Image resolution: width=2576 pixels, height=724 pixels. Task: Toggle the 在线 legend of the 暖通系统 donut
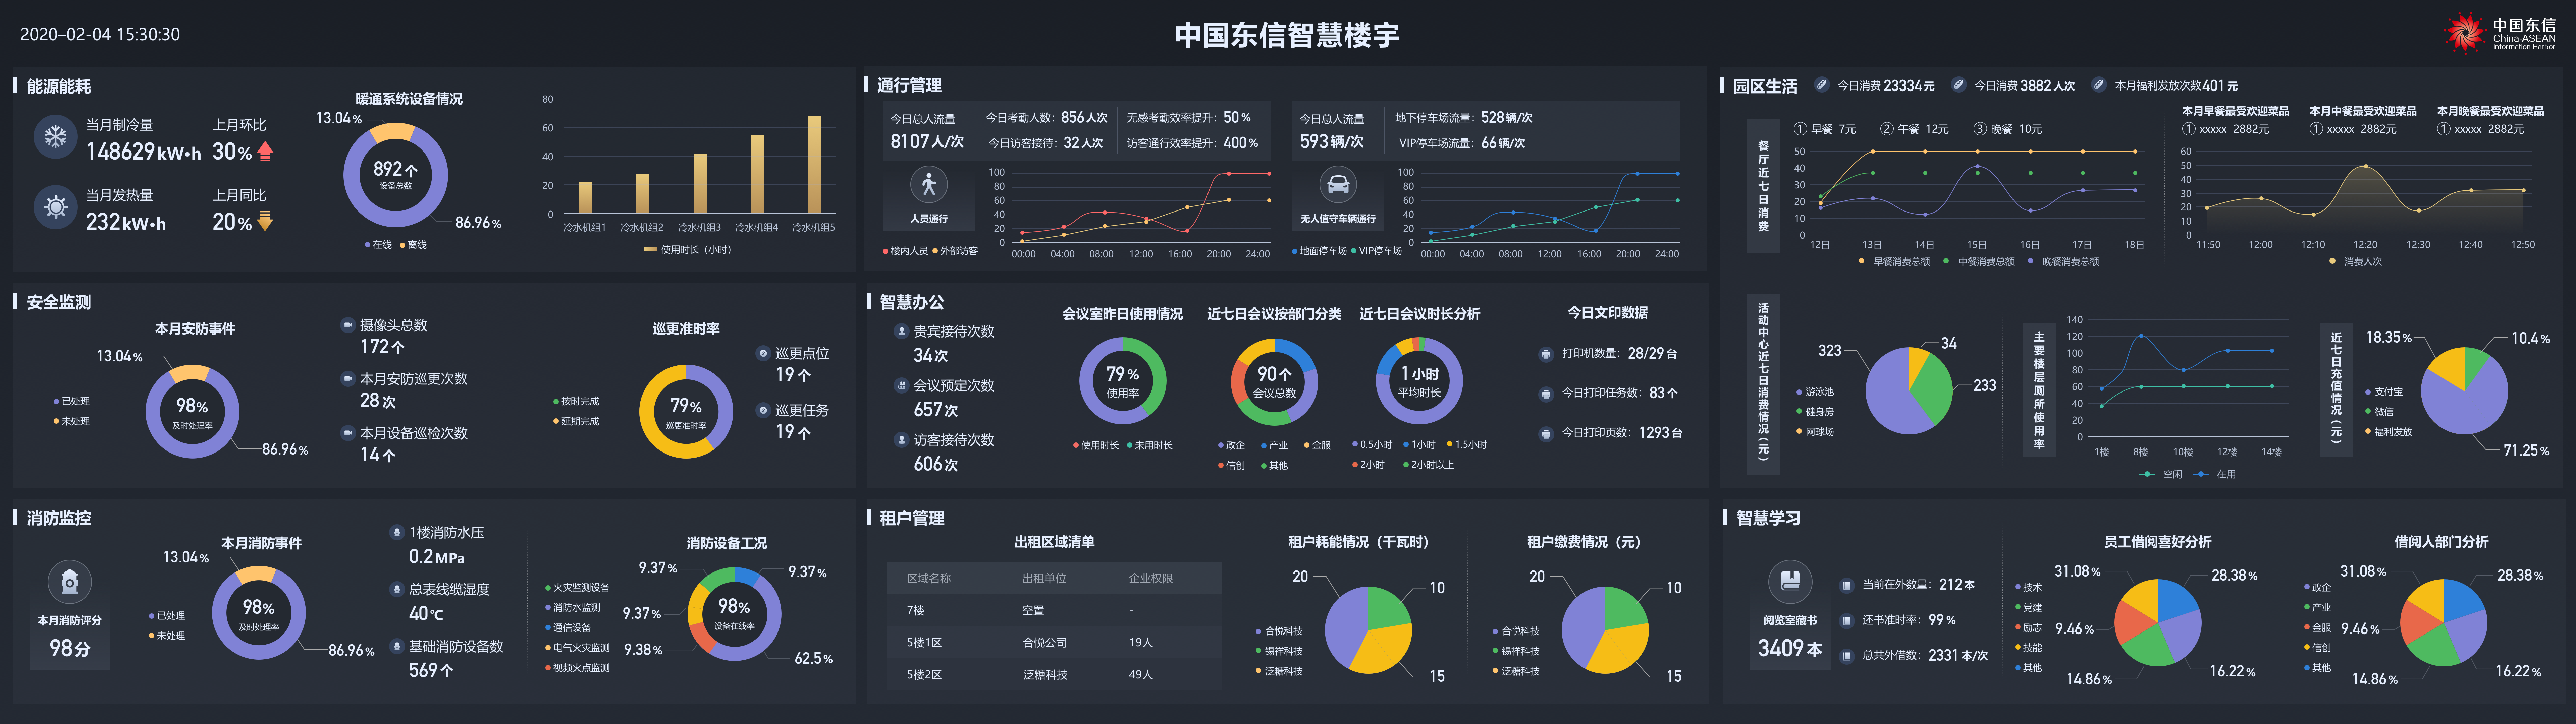click(378, 245)
